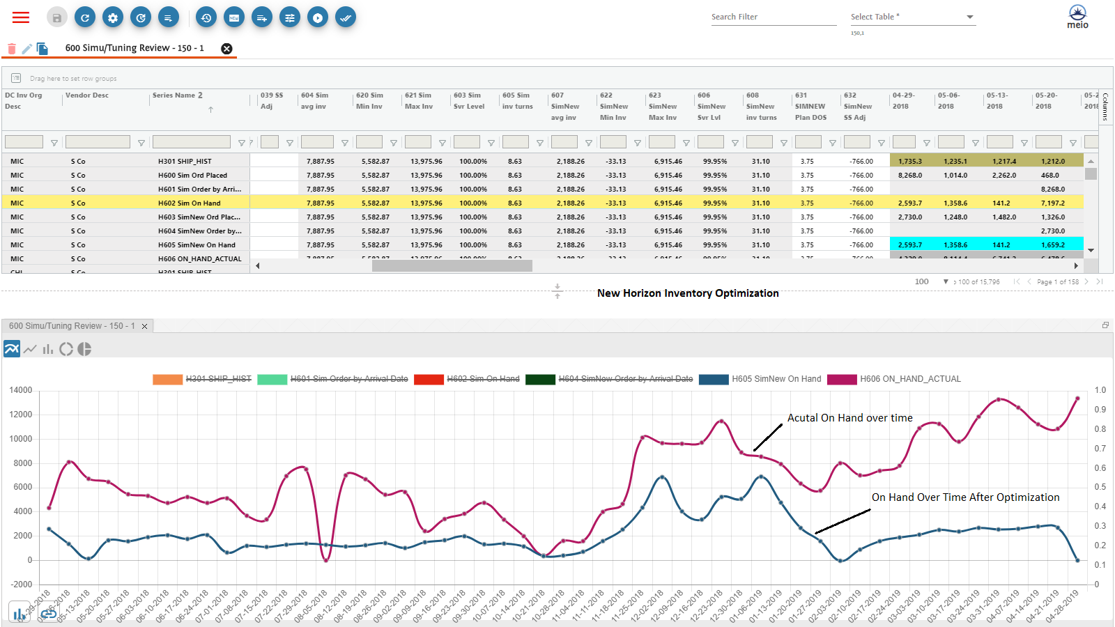This screenshot has width=1115, height=627.
Task: Open the red hamburger menu
Action: [21, 17]
